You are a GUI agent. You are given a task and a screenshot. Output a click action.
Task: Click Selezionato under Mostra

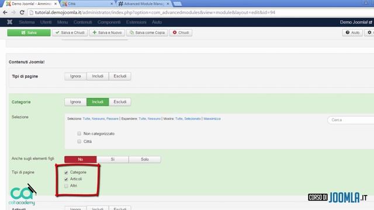(192, 118)
